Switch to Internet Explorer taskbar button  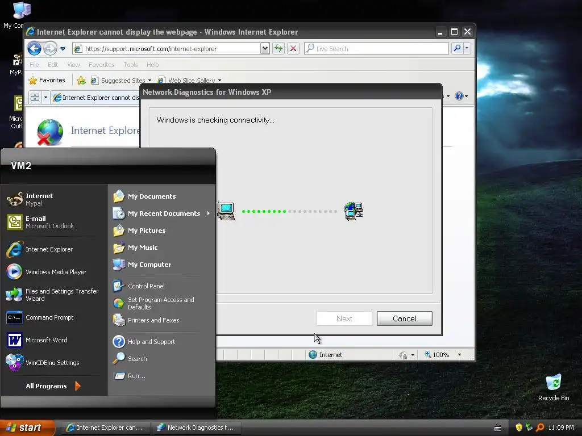point(105,427)
